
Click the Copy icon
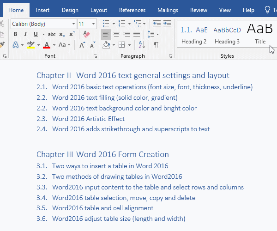point(2,34)
